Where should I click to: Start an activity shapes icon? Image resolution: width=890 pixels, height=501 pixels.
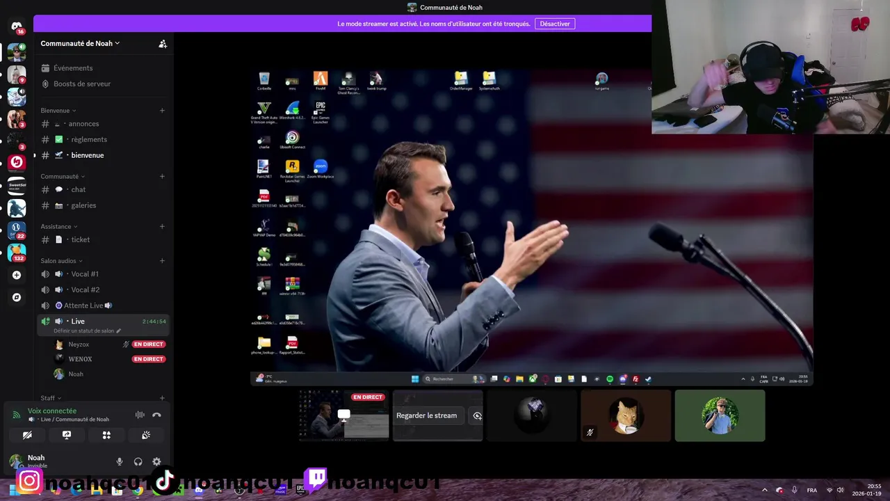pos(106,435)
